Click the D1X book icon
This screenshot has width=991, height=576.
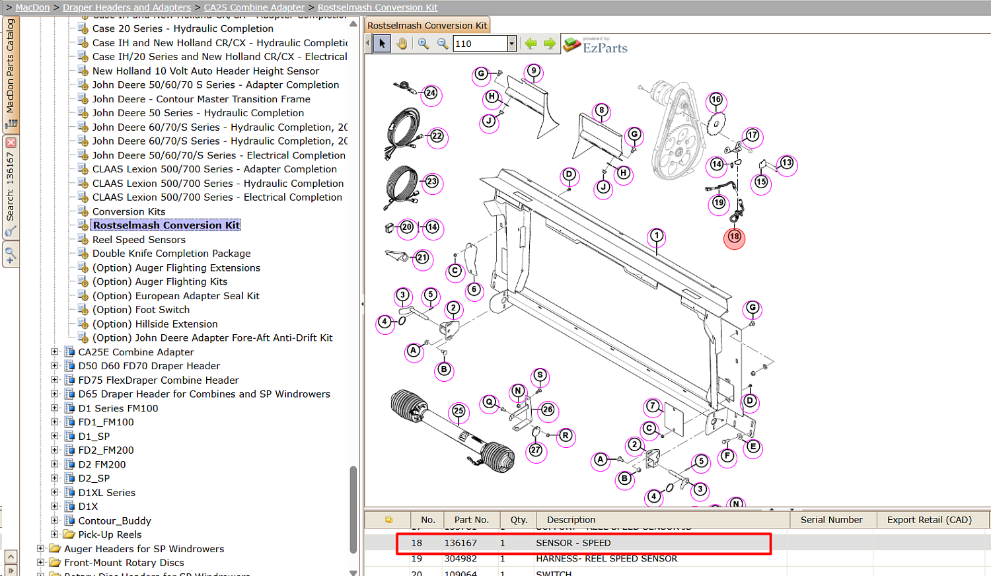(69, 506)
